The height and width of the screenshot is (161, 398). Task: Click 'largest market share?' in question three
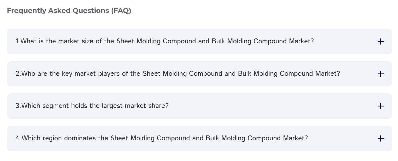(x=135, y=106)
